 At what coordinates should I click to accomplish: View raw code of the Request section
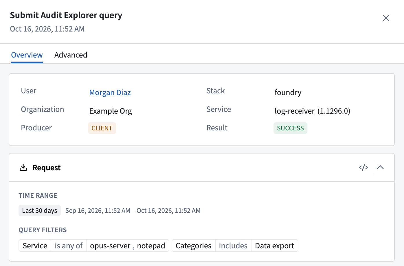tap(363, 167)
